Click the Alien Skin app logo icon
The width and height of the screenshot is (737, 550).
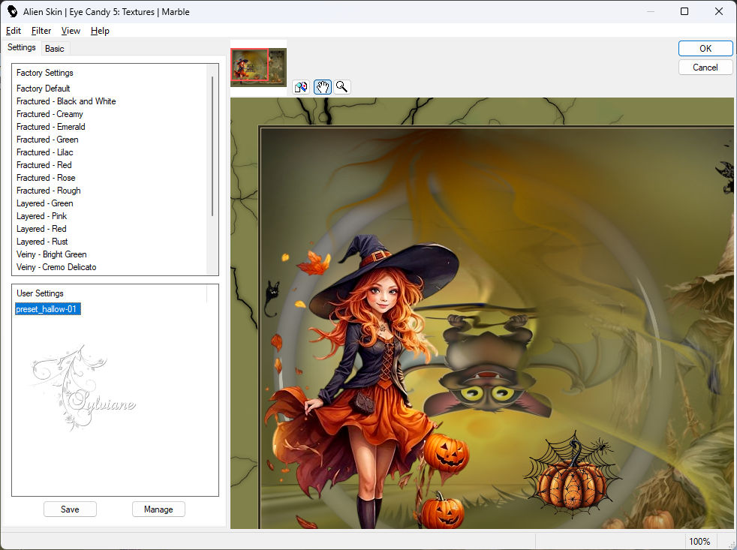click(12, 11)
